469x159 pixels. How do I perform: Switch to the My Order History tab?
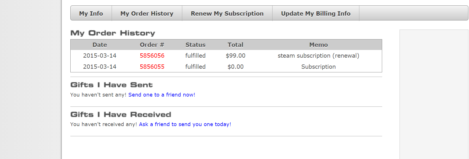[x=147, y=13]
